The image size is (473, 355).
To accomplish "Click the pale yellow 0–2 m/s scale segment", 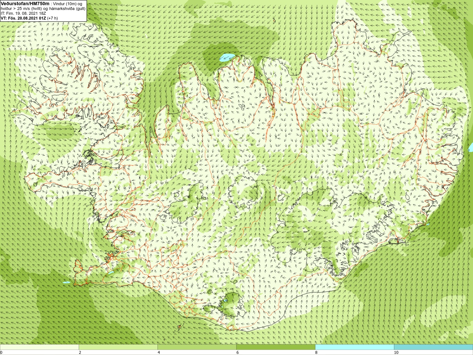I will click(x=39, y=347).
